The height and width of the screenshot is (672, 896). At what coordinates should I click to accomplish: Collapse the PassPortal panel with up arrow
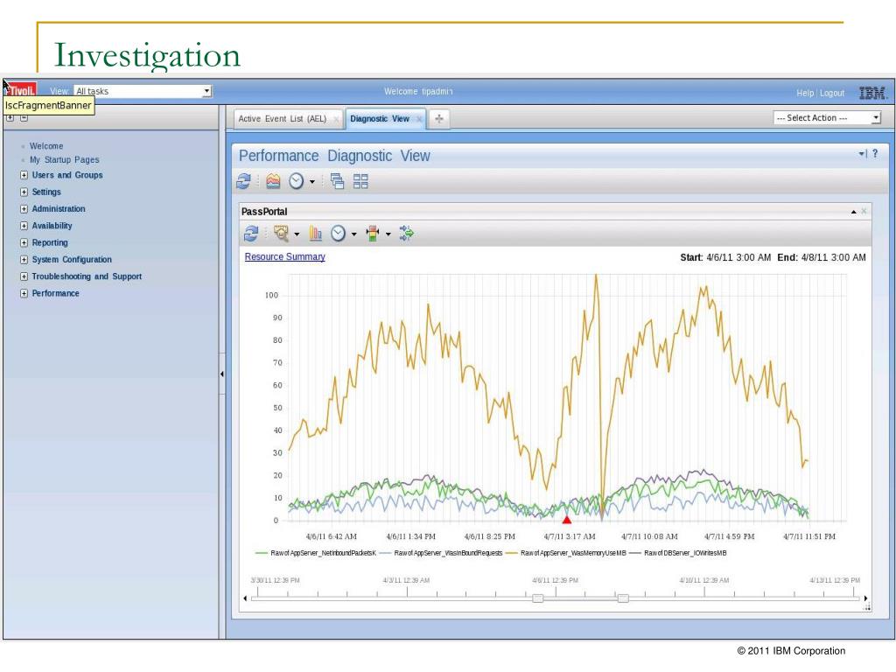click(854, 212)
